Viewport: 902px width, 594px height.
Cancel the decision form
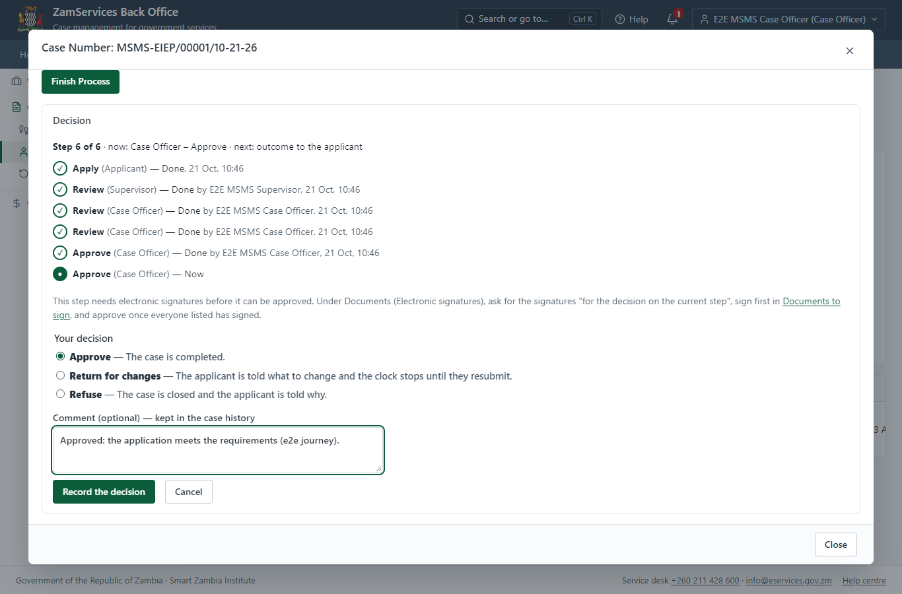click(189, 492)
